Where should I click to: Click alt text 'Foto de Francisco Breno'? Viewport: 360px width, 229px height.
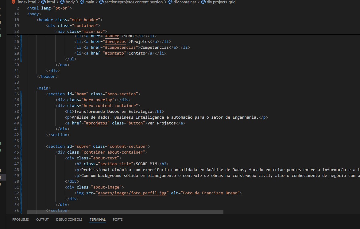[x=210, y=193]
